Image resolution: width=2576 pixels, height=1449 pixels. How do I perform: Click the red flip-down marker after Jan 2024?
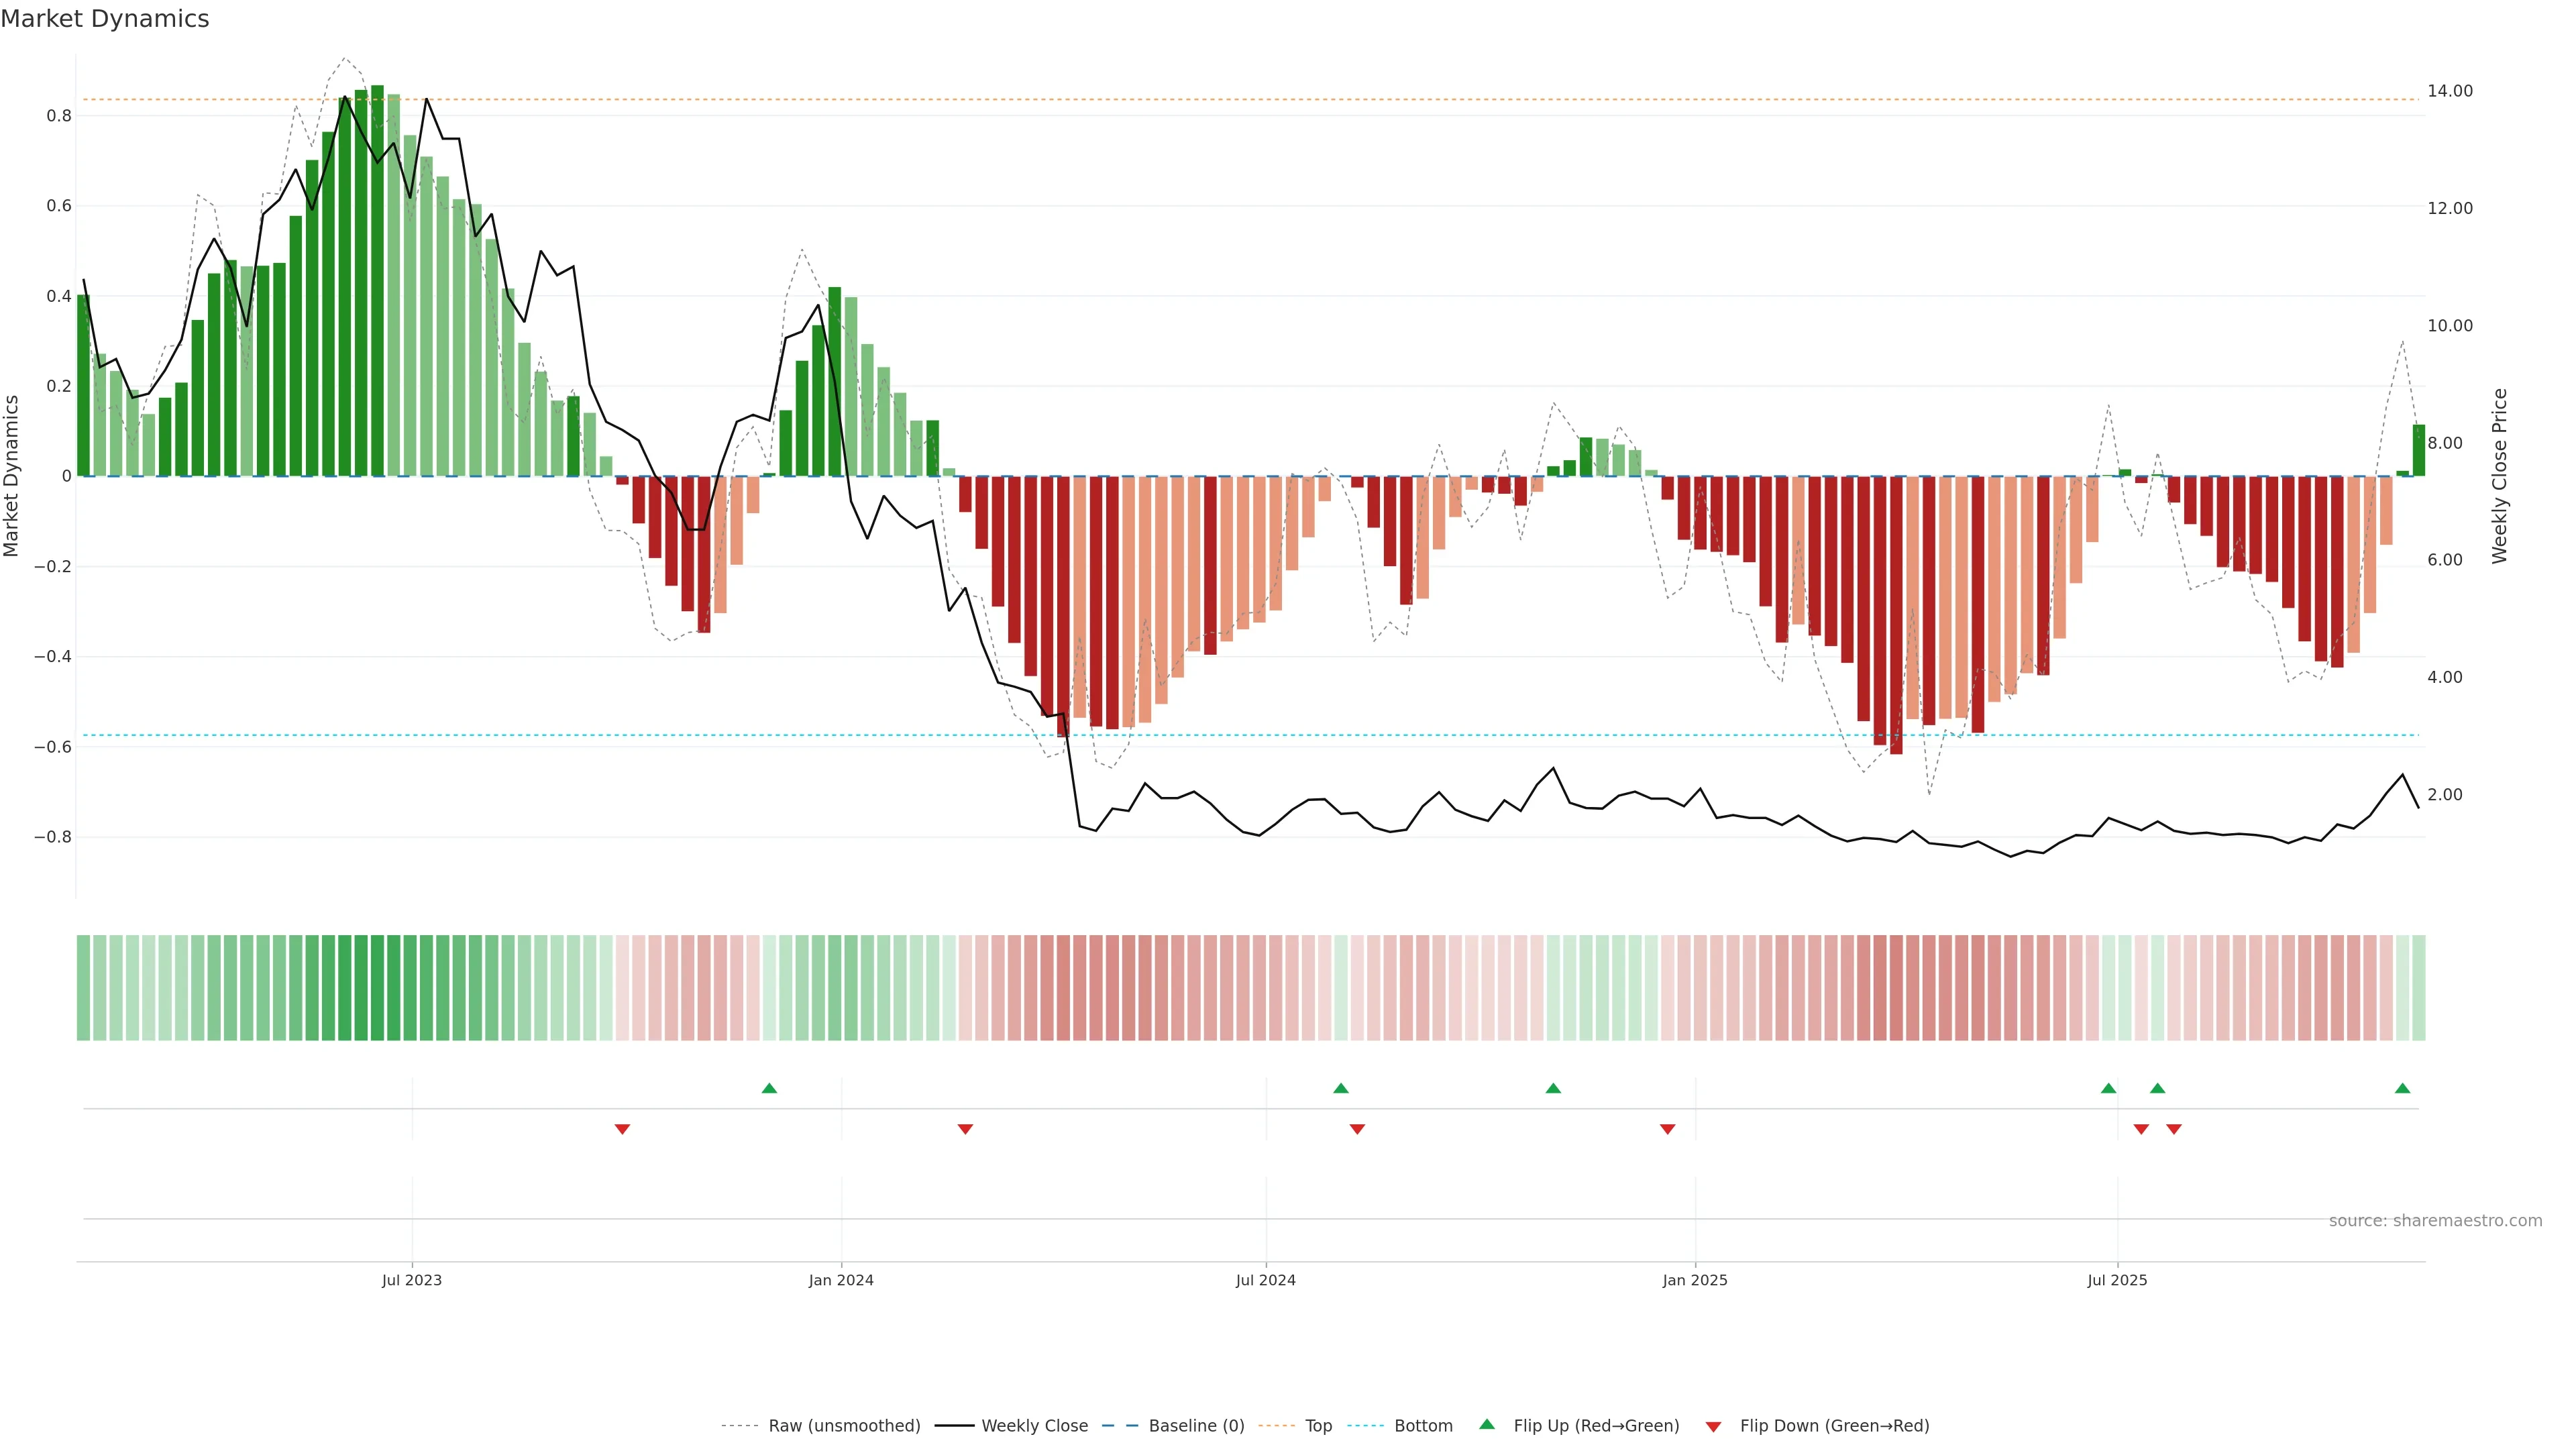(965, 1129)
